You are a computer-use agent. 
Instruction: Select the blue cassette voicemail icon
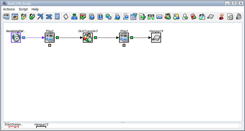click(x=159, y=16)
